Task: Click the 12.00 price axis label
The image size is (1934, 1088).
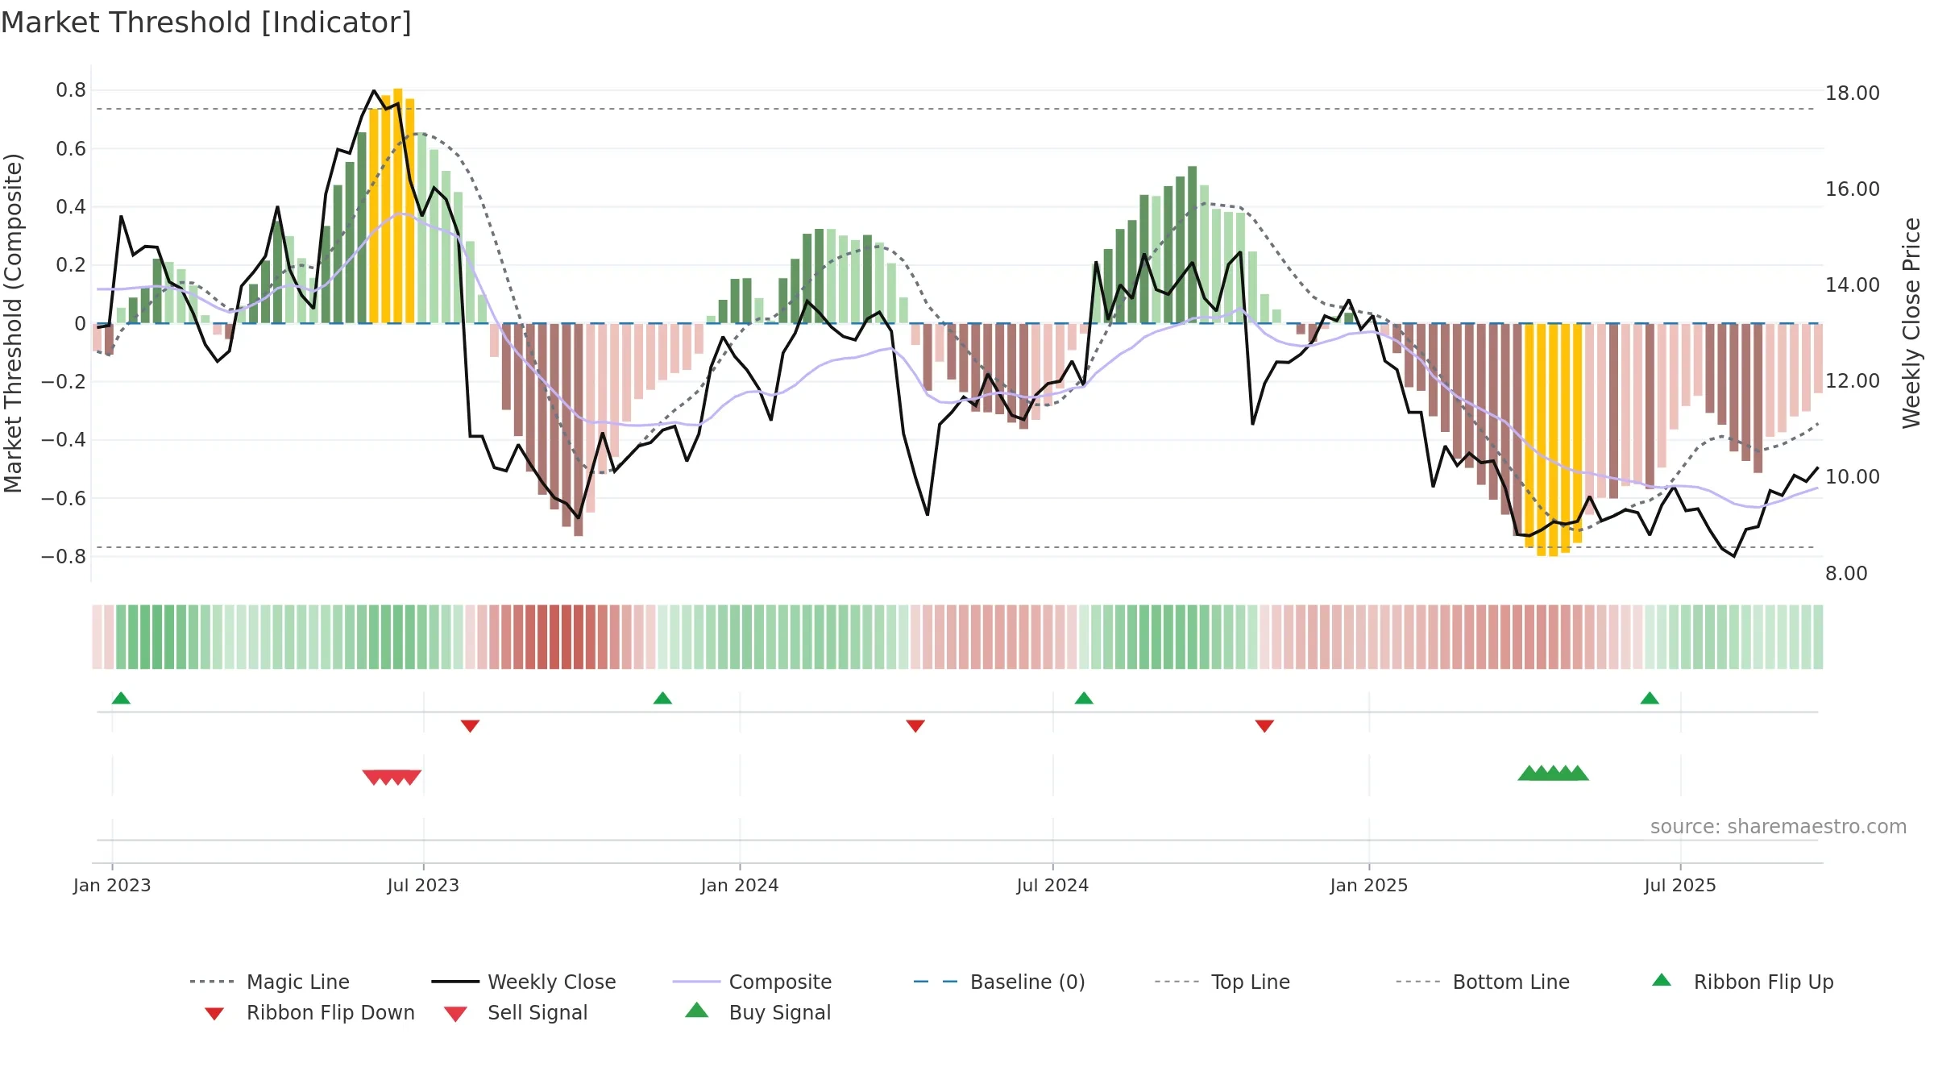Action: tap(1853, 381)
